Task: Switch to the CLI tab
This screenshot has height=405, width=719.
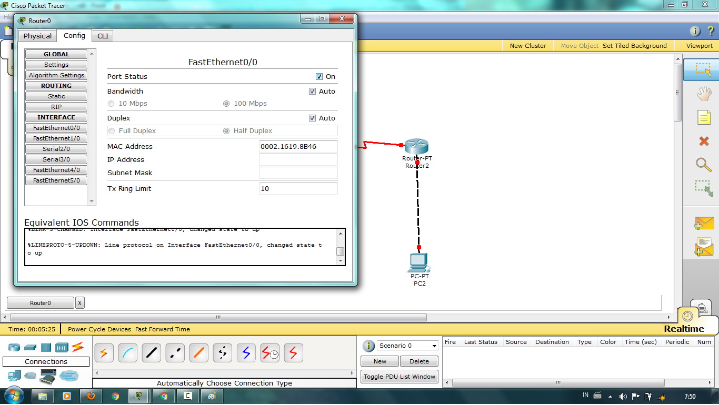Action: coord(103,36)
